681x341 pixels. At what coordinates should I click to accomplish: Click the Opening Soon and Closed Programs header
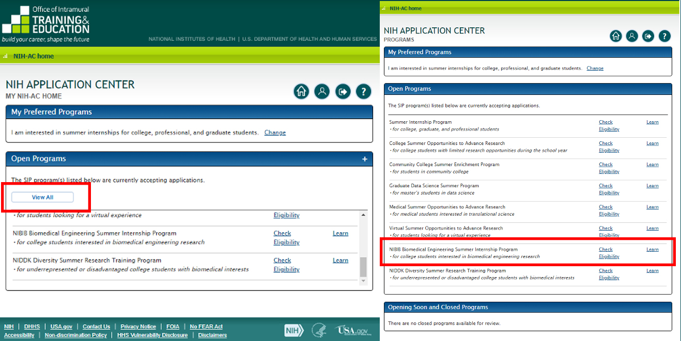point(528,307)
